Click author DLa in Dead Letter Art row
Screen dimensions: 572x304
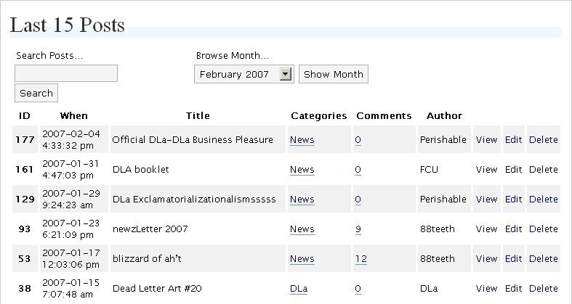(429, 289)
